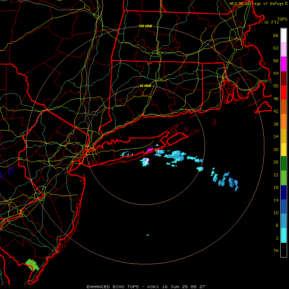Pick the medium blue legend swatch
Viewport: 289px width, 289px height.
[x=284, y=206]
